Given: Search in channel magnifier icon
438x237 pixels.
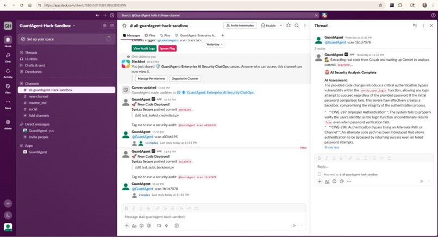Looking at the screenshot, I should click(x=297, y=26).
